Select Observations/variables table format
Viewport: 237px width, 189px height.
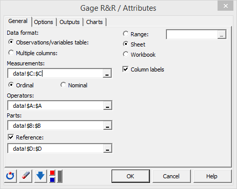[48, 42]
